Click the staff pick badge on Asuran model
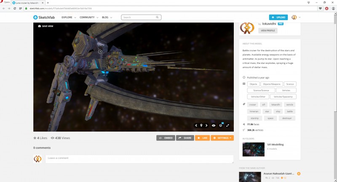The image size is (337, 182). 299,174
